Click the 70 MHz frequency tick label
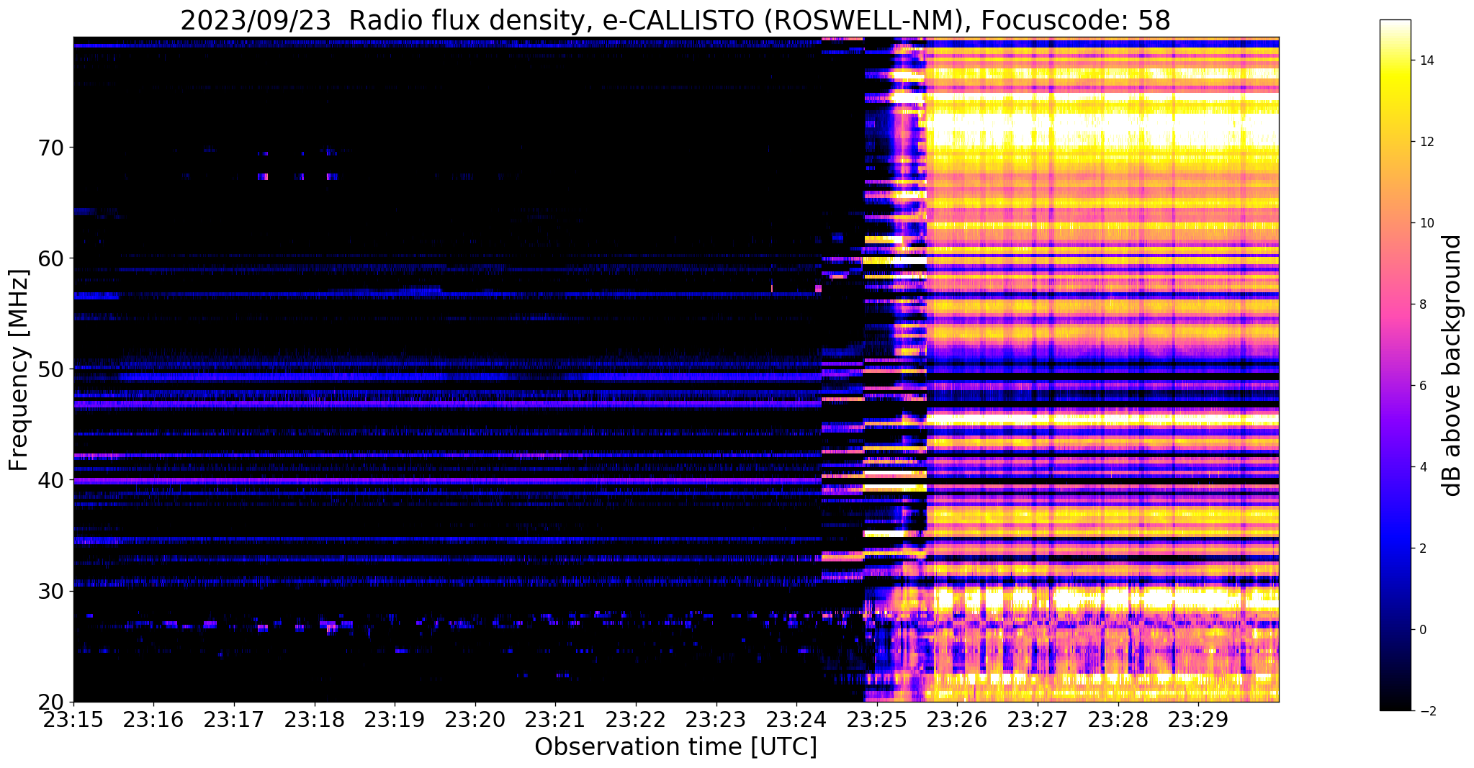The width and height of the screenshot is (1474, 768). [x=51, y=148]
